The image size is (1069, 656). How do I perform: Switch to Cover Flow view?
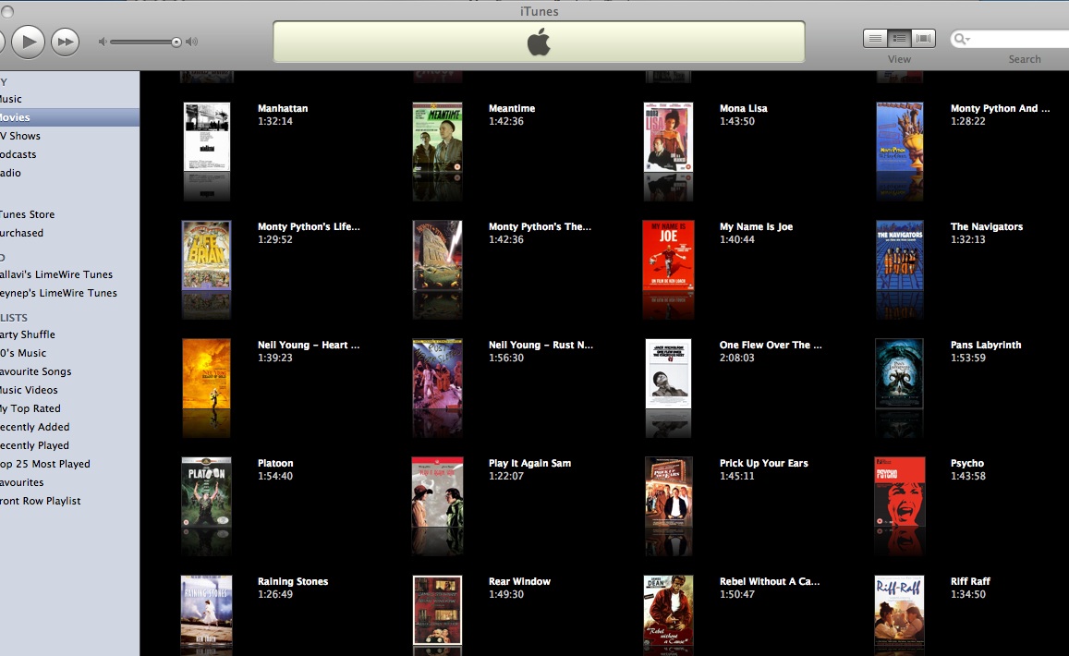pos(923,38)
